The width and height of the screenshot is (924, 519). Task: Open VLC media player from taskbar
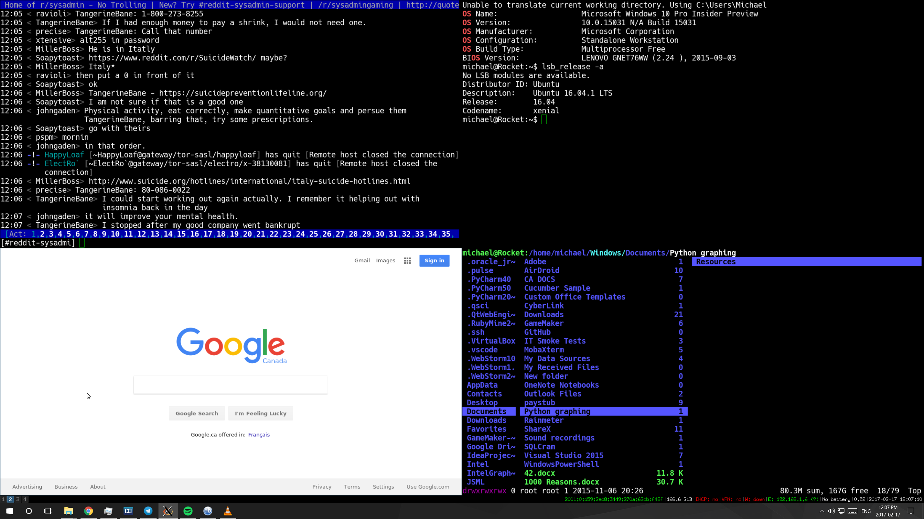click(x=228, y=511)
